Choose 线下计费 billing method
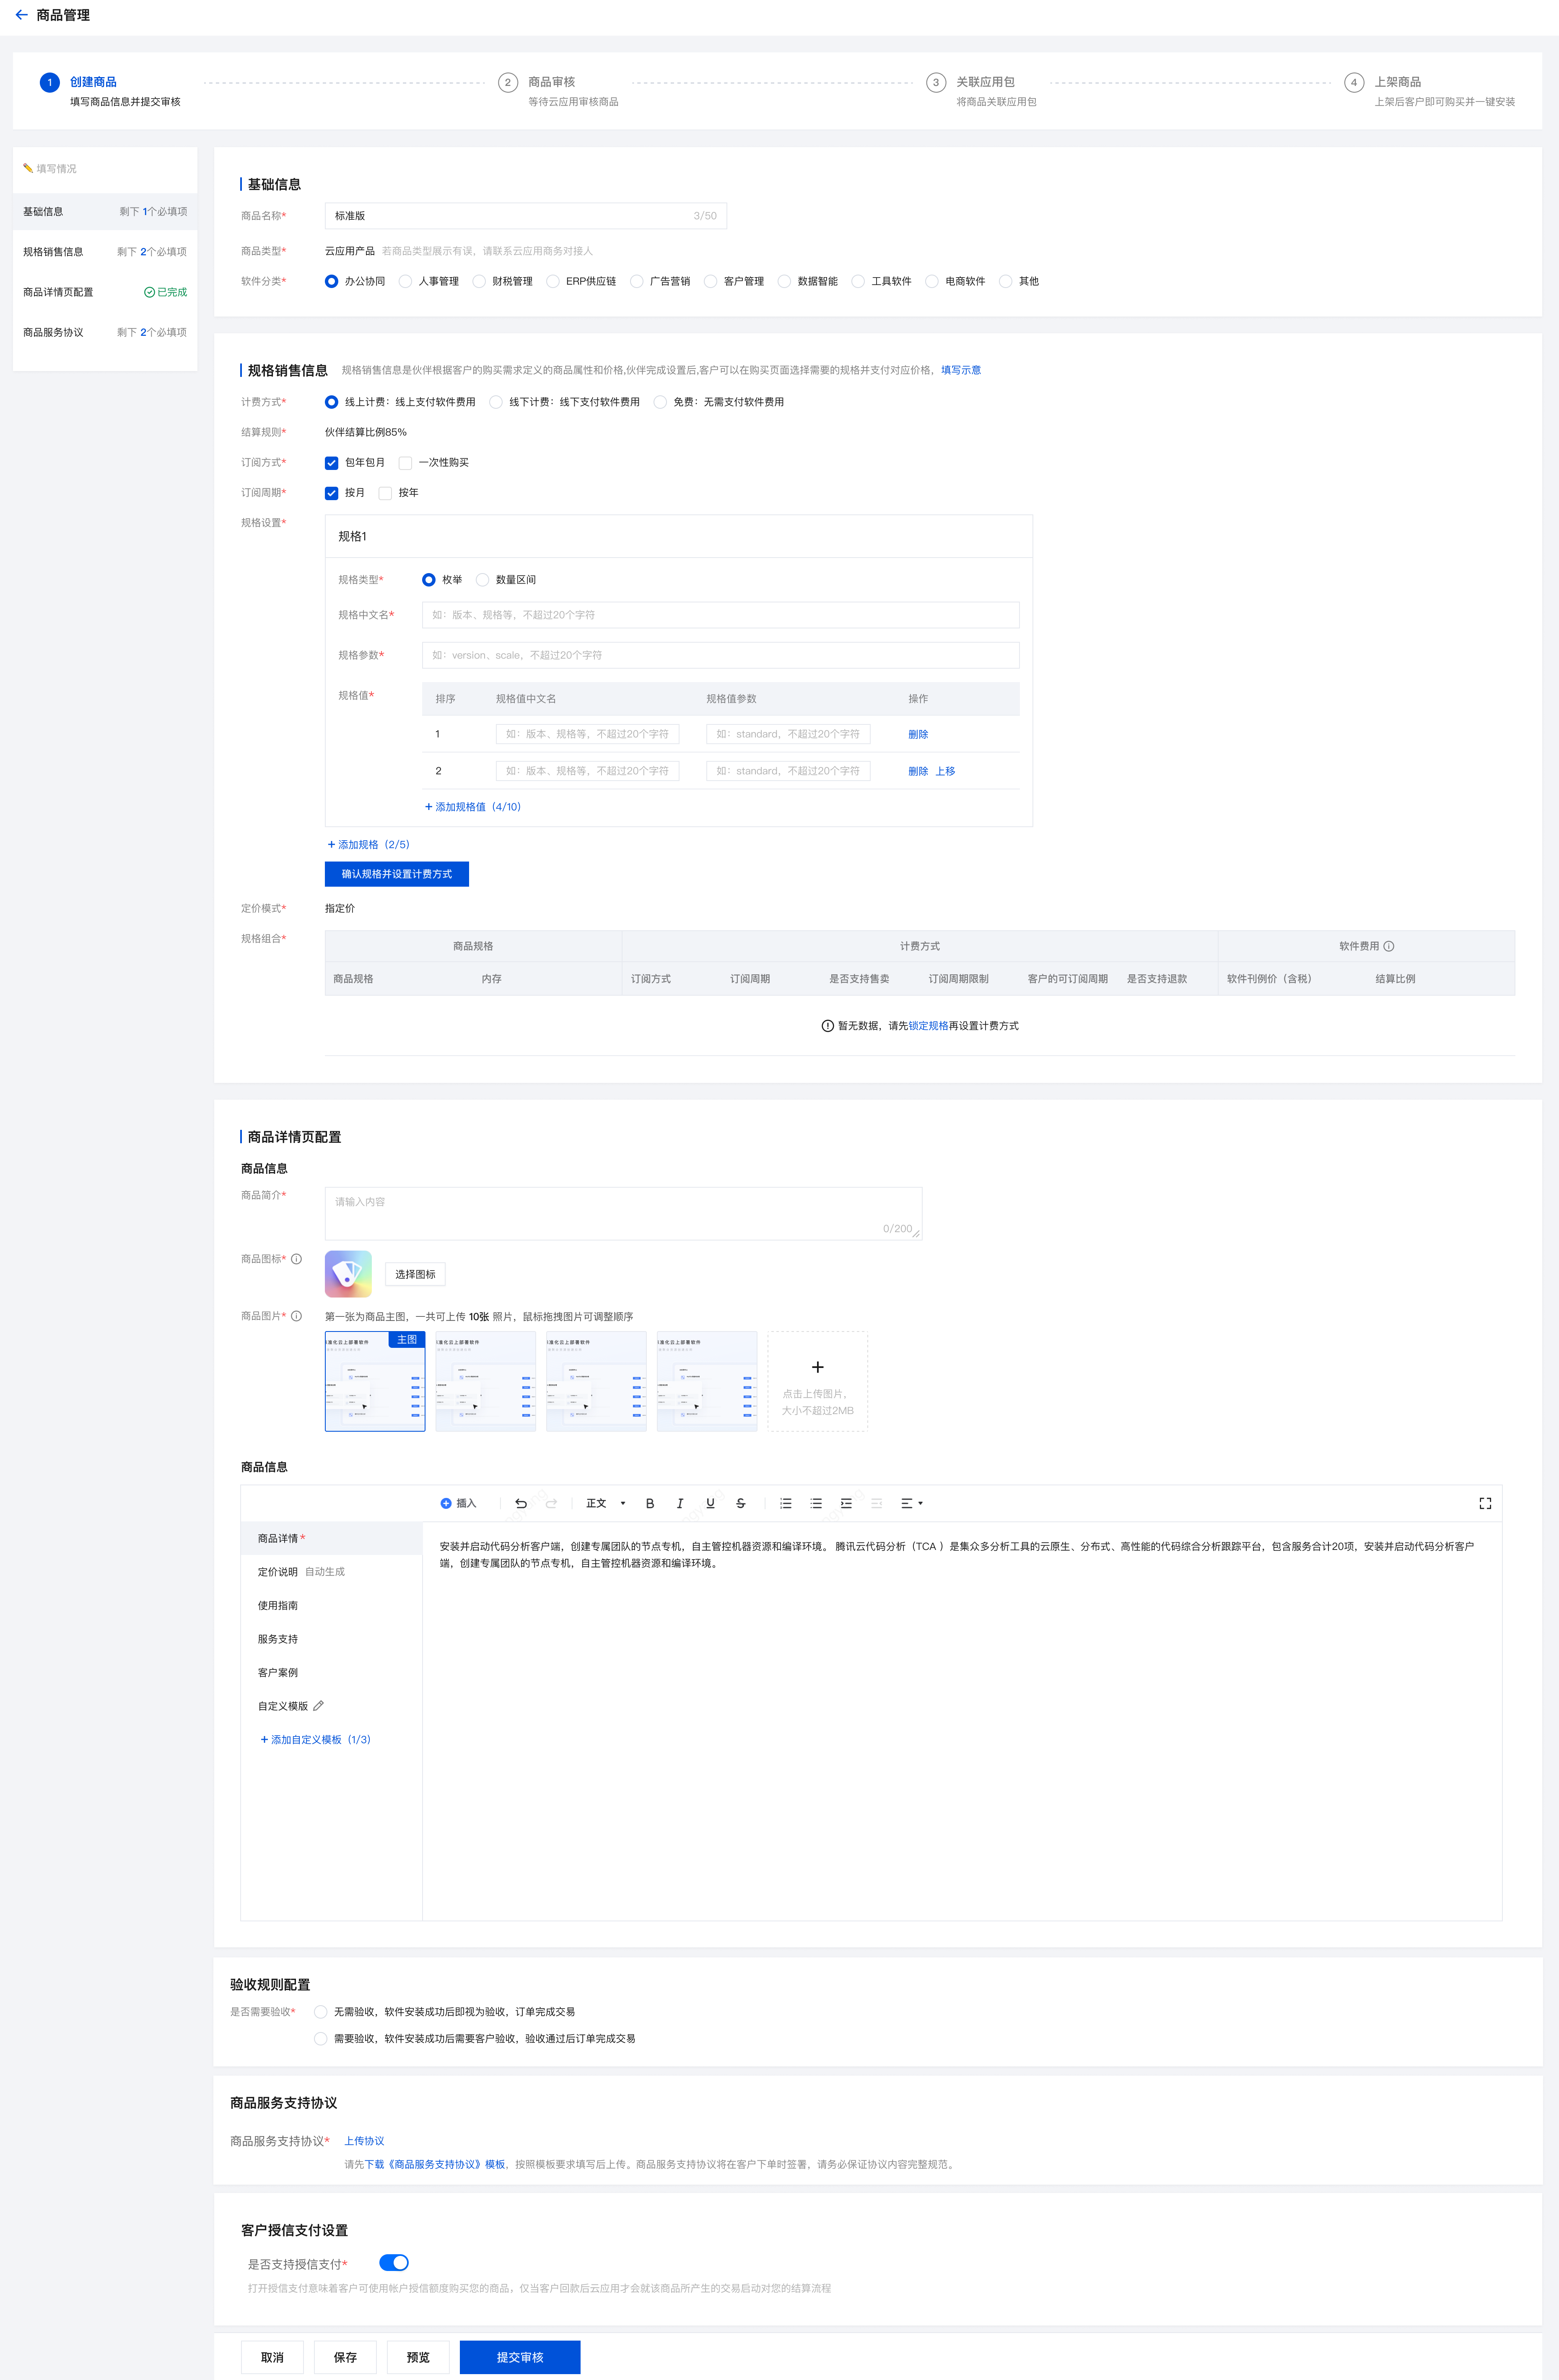 point(496,402)
